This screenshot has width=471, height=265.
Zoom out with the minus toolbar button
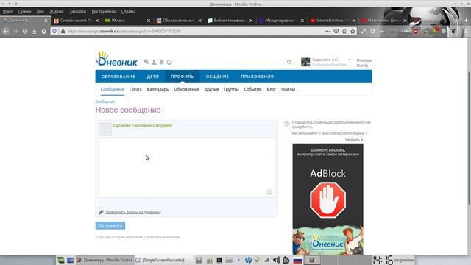click(x=382, y=31)
